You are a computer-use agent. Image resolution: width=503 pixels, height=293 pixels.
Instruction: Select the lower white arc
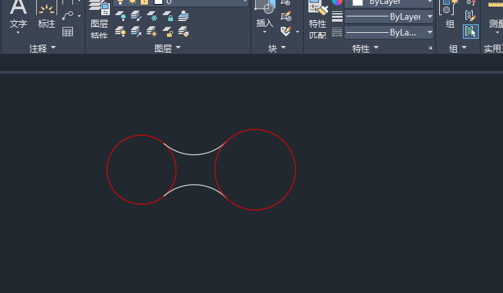(x=194, y=185)
